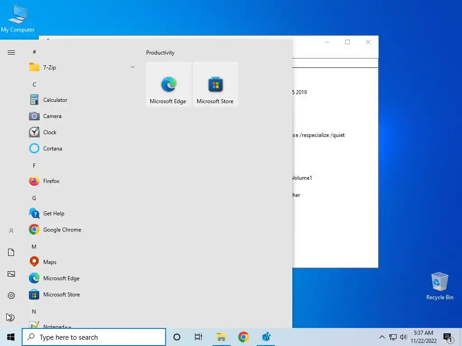Expand the 7-Zip folder
Image resolution: width=462 pixels, height=346 pixels.
(83, 68)
